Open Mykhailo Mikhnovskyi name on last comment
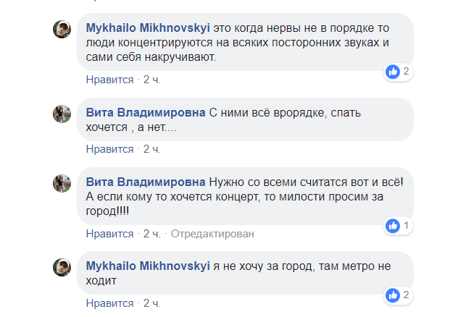This screenshot has width=450, height=317. pyautogui.click(x=148, y=265)
